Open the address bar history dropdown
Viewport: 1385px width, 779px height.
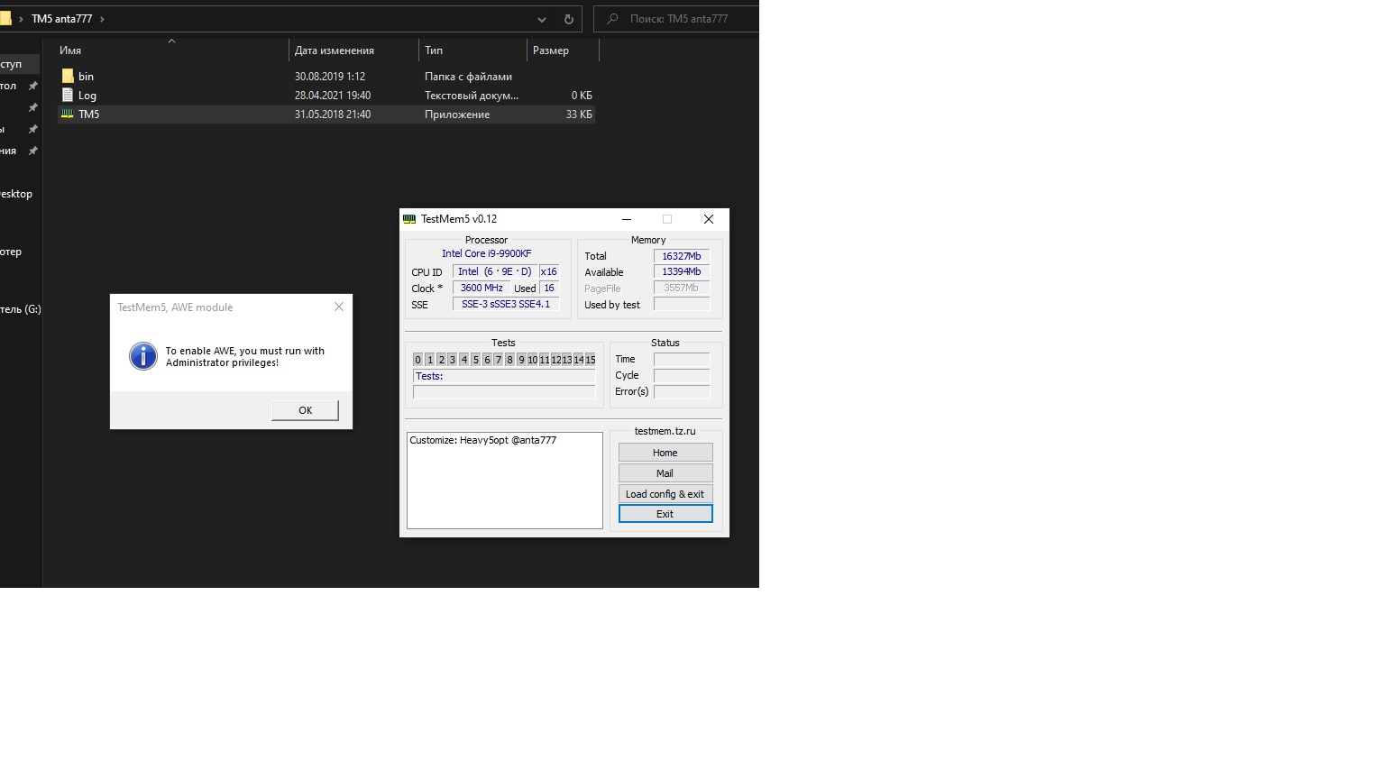(x=542, y=19)
